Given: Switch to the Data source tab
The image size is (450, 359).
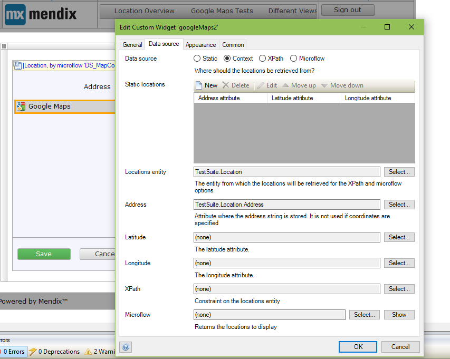Looking at the screenshot, I should (164, 44).
